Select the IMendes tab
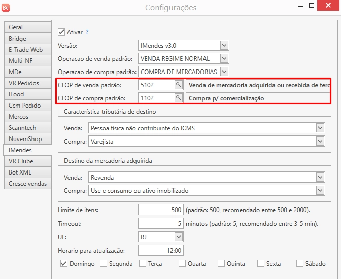 click(x=27, y=150)
